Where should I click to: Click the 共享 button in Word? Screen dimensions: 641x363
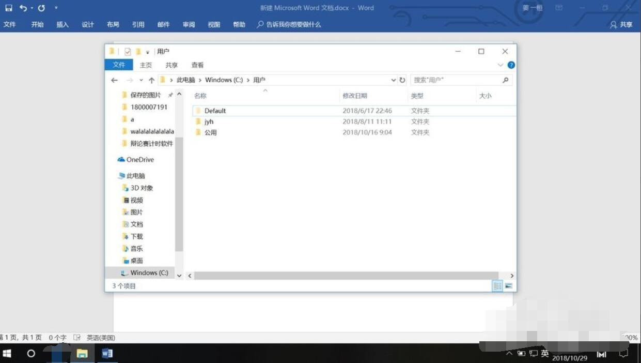coord(621,24)
